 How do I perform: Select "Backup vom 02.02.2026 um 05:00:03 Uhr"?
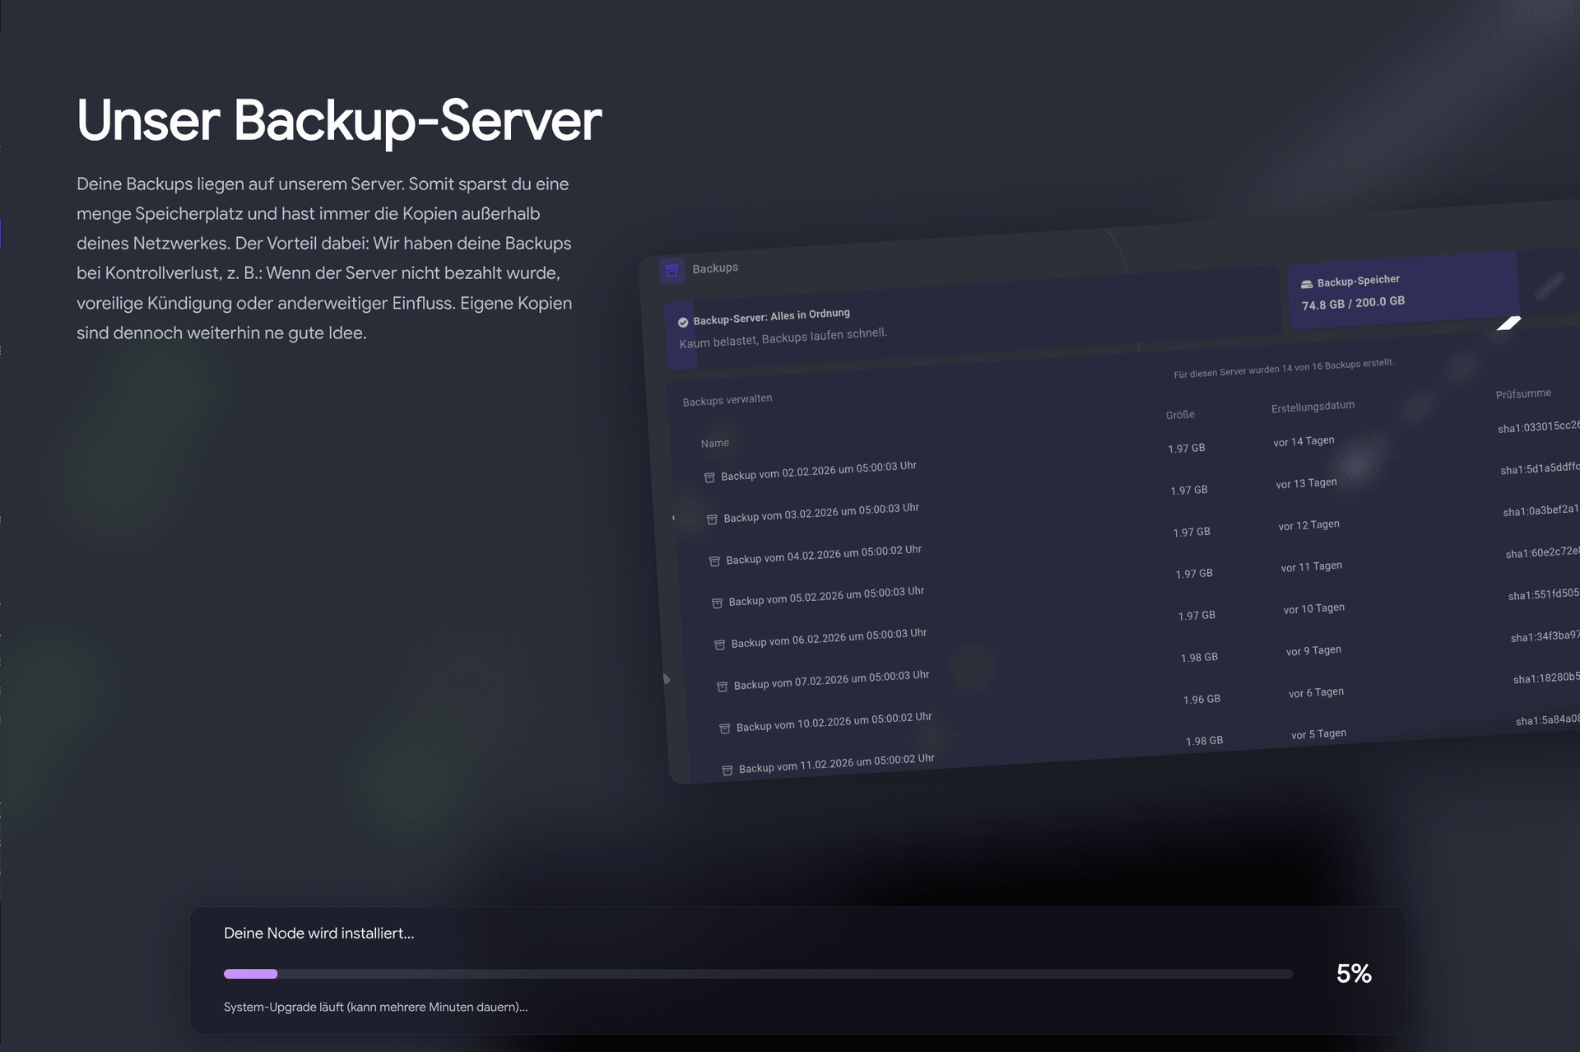[818, 471]
